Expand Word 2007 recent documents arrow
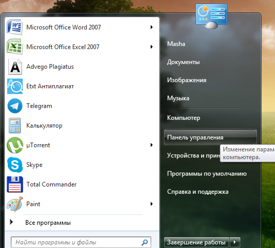This screenshot has width=275, height=248. click(152, 27)
